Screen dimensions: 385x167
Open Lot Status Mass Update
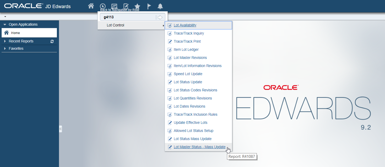pos(193,139)
